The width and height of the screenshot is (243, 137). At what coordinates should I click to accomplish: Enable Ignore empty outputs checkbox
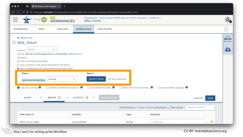coord(159,88)
